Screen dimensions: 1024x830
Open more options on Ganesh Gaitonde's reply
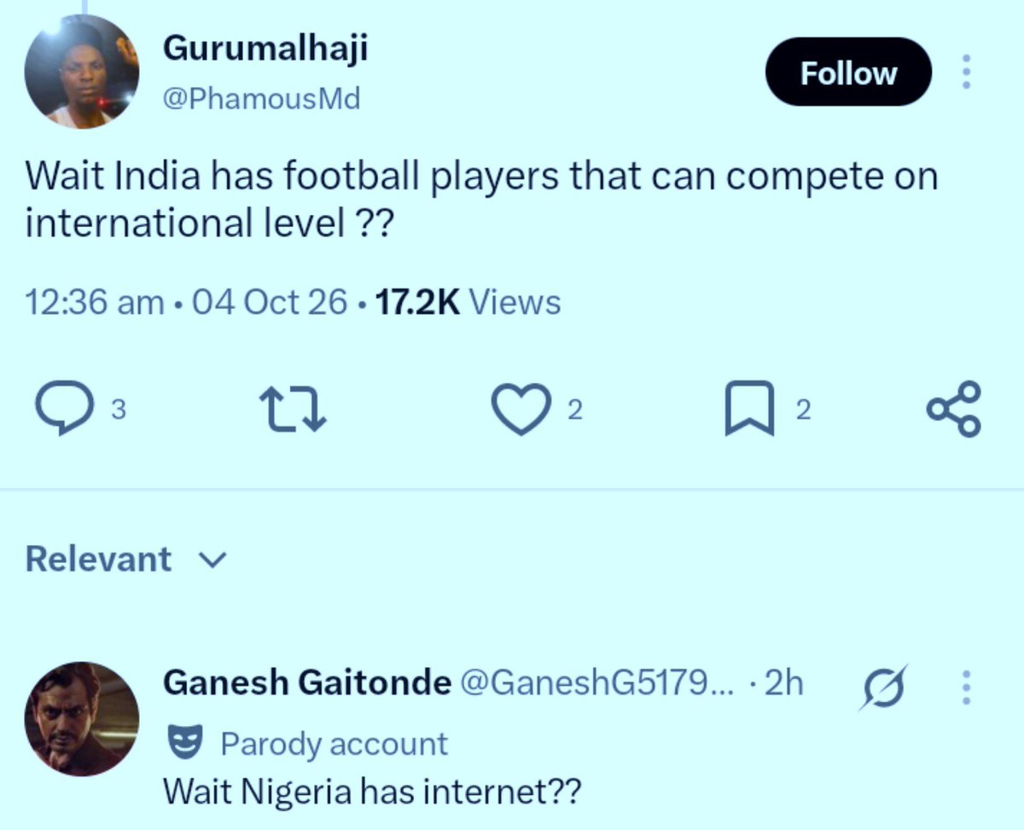967,686
